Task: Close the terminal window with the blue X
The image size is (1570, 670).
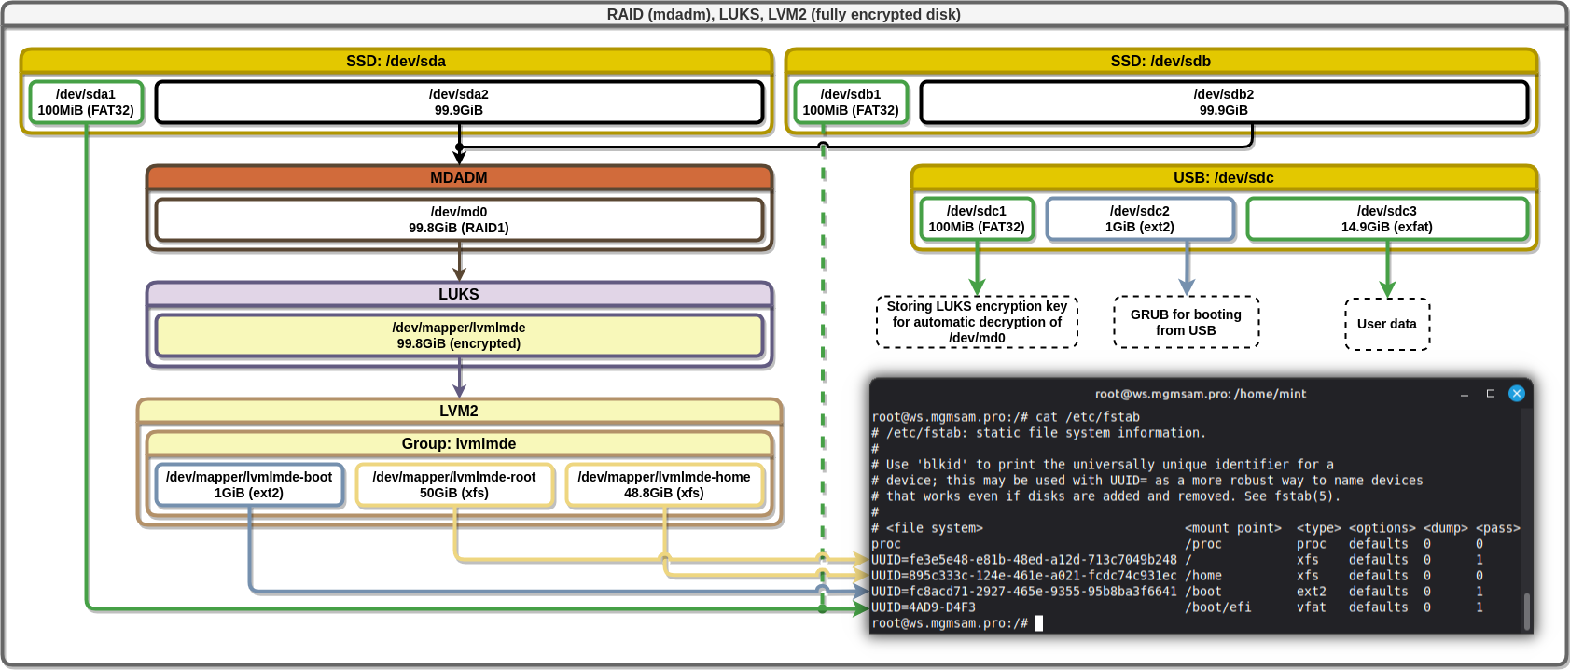Action: pyautogui.click(x=1516, y=393)
